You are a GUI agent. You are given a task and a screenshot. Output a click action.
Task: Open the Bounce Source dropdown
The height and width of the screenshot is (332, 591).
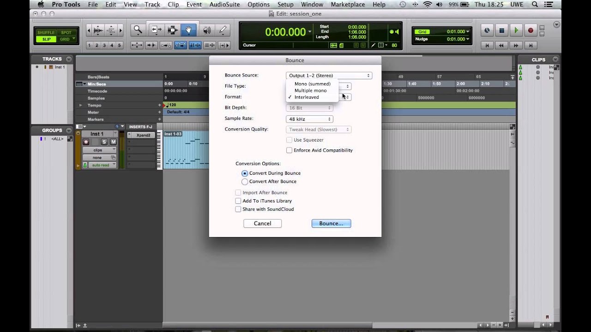[329, 76]
